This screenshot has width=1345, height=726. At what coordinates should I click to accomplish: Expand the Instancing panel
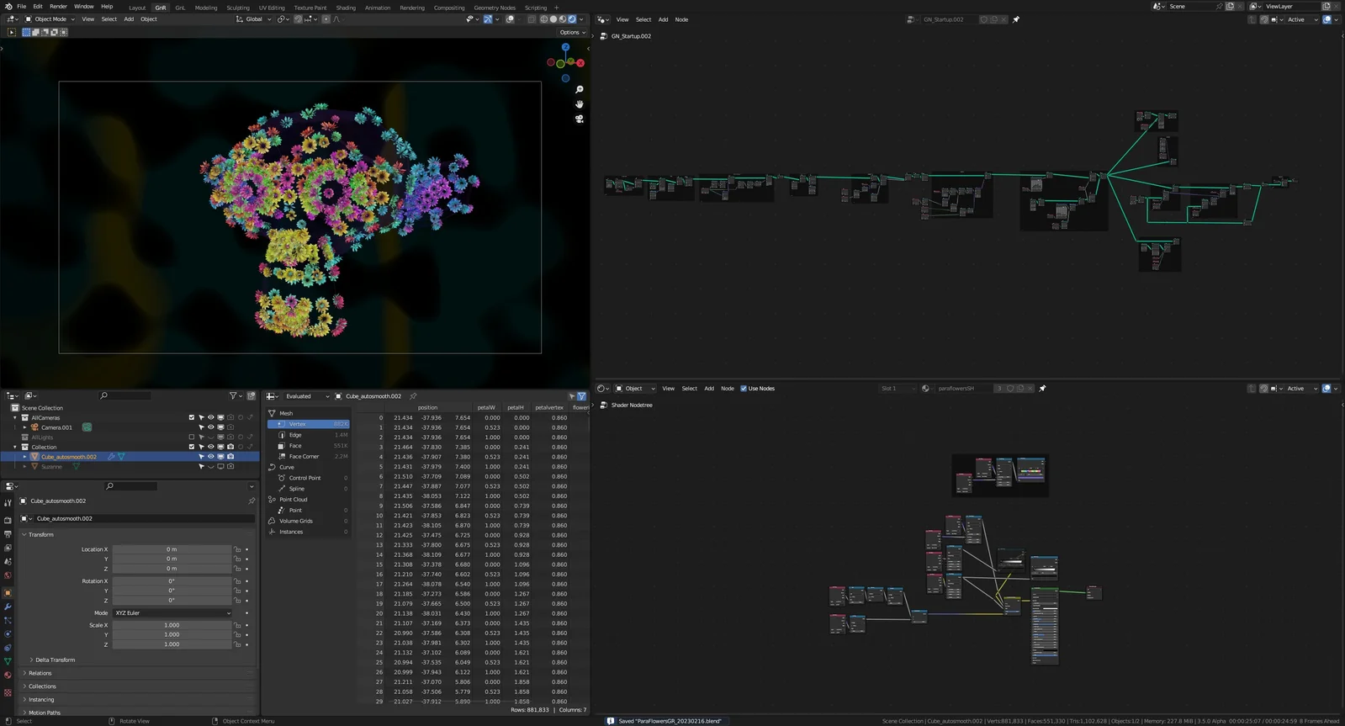(x=40, y=700)
